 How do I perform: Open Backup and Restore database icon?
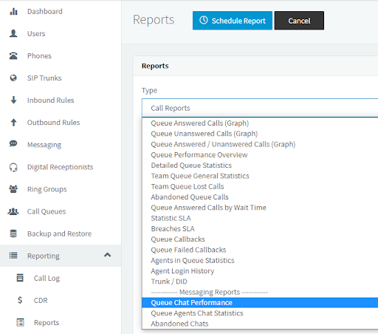pyautogui.click(x=13, y=234)
